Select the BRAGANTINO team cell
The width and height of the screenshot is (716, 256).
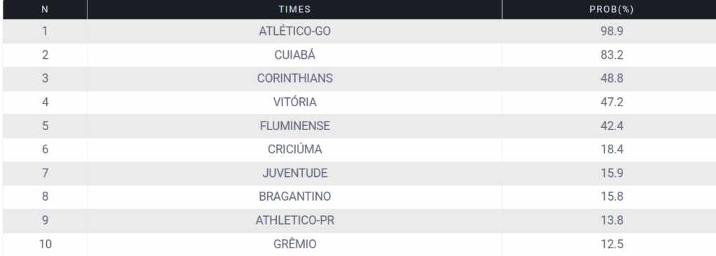pos(294,197)
